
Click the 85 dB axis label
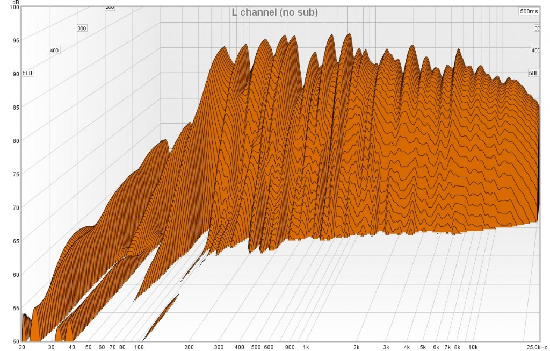pyautogui.click(x=16, y=108)
